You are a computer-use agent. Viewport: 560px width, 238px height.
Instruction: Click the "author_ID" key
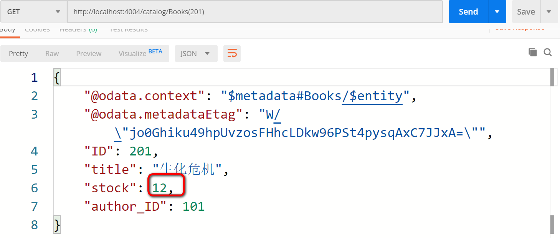tap(126, 207)
